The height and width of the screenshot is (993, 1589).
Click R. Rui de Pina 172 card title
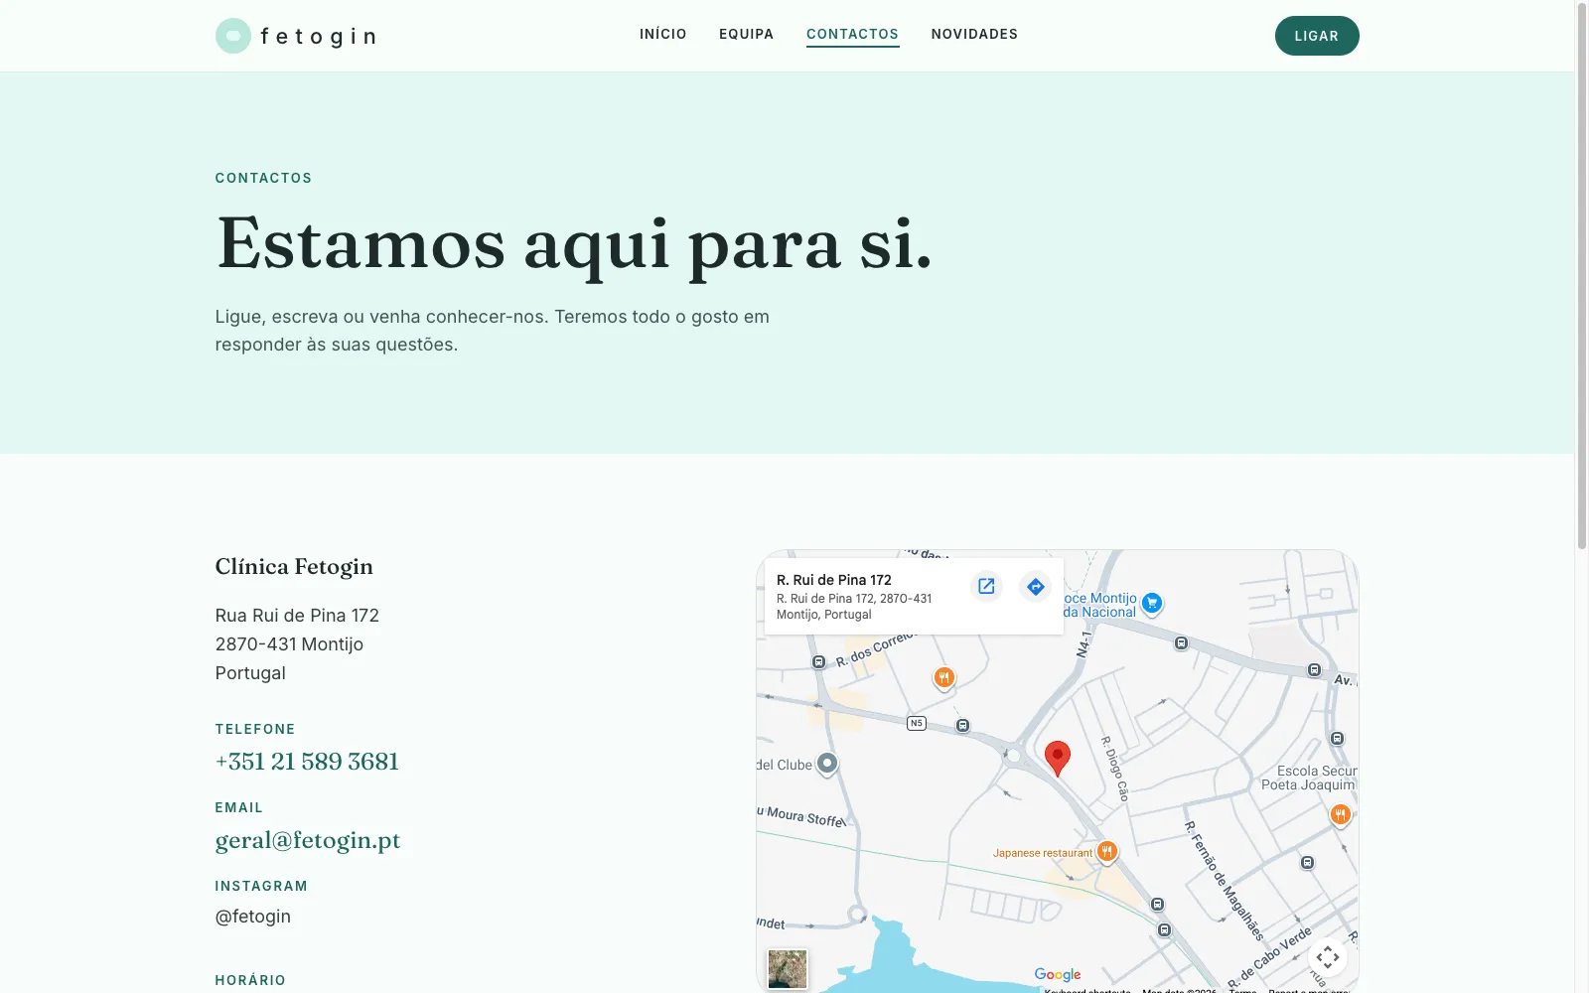click(834, 580)
